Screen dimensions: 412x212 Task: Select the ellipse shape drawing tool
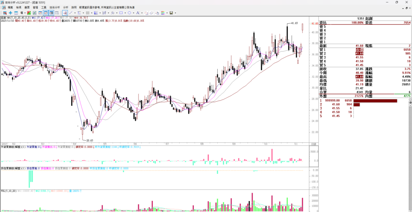[x=130, y=13]
